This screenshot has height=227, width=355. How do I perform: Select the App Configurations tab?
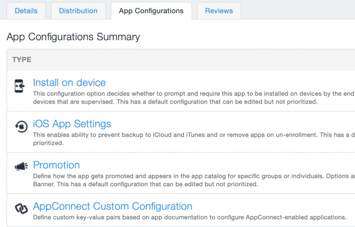click(151, 11)
